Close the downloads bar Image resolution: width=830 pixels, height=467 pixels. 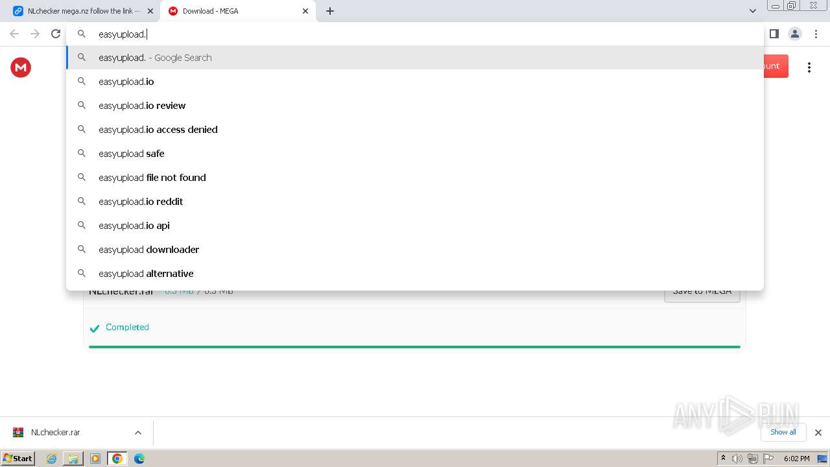(x=818, y=433)
